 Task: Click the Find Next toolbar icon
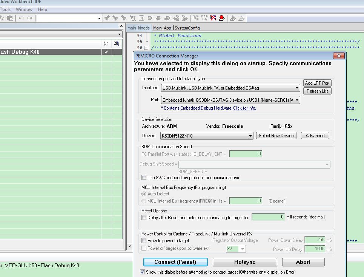click(x=115, y=18)
